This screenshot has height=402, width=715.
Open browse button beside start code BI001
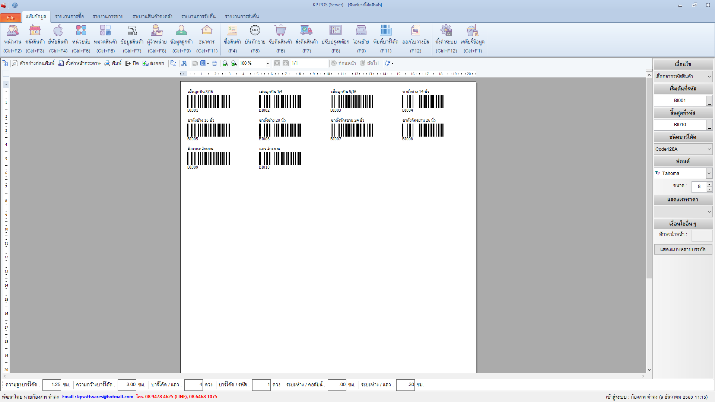click(x=709, y=100)
